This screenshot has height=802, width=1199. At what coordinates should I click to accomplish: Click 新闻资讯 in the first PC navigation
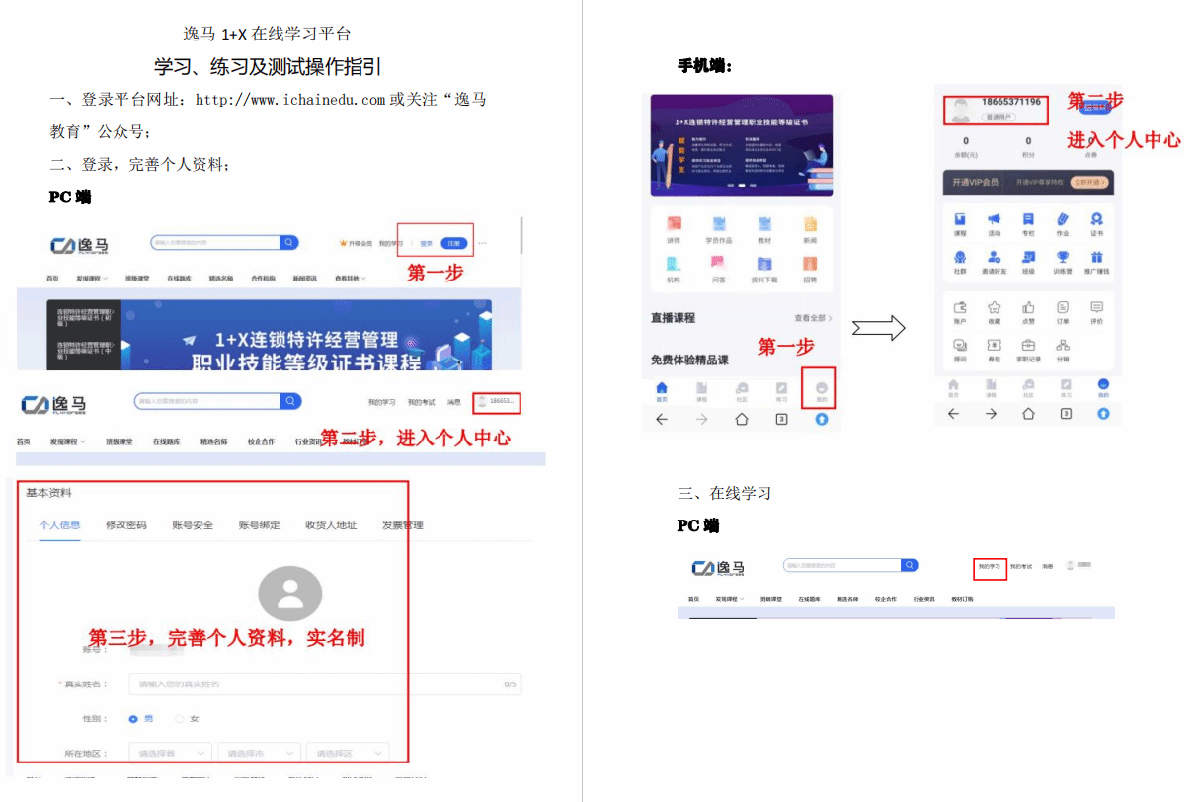tap(305, 279)
